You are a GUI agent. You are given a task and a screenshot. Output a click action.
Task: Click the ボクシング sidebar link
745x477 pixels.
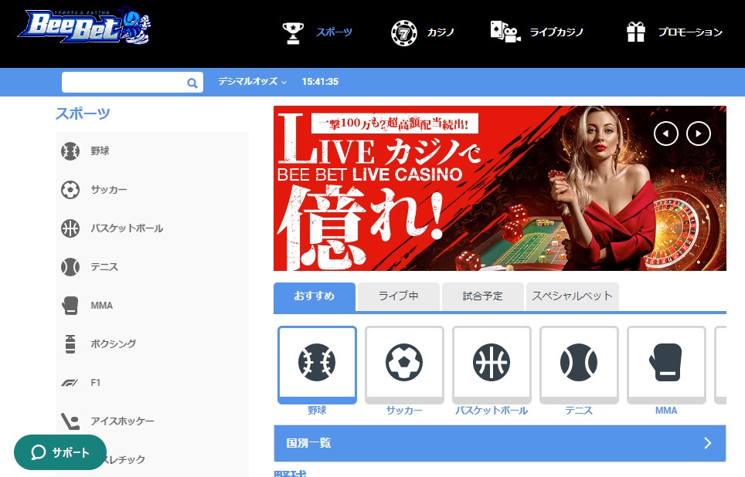(x=114, y=344)
